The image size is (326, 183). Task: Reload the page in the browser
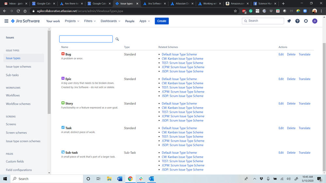click(x=18, y=11)
